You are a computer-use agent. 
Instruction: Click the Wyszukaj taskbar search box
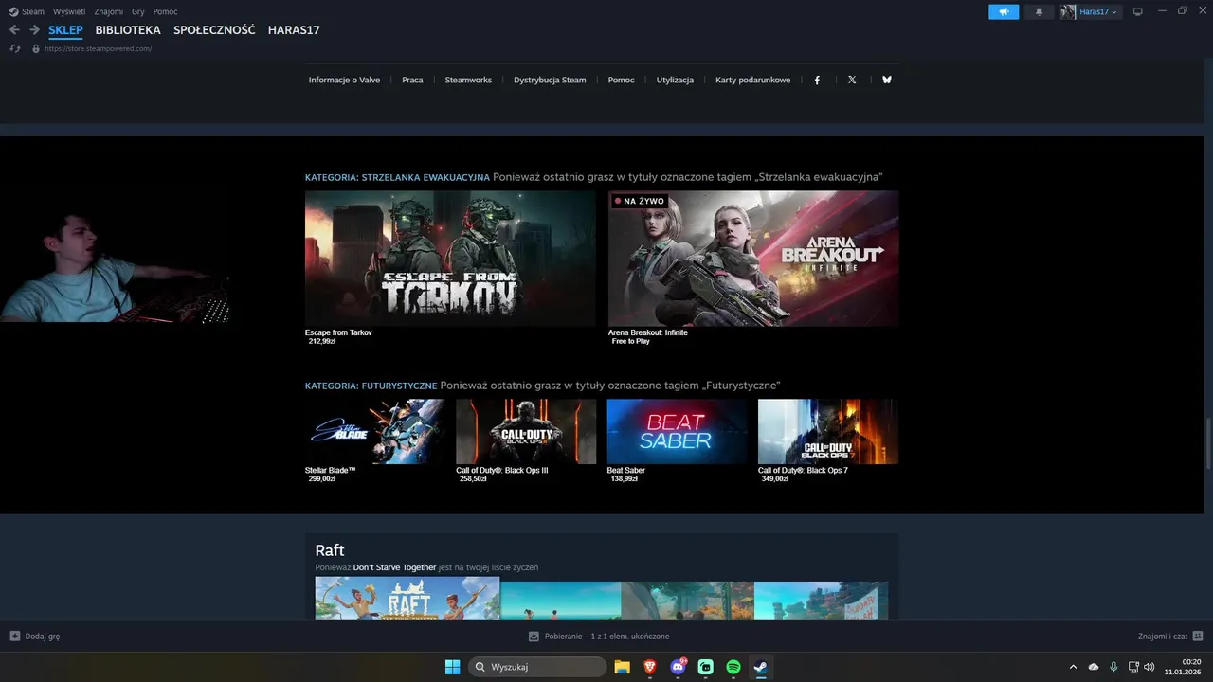(x=538, y=667)
